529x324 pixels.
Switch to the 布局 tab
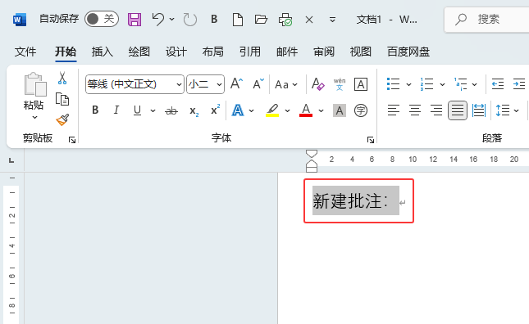coord(213,52)
